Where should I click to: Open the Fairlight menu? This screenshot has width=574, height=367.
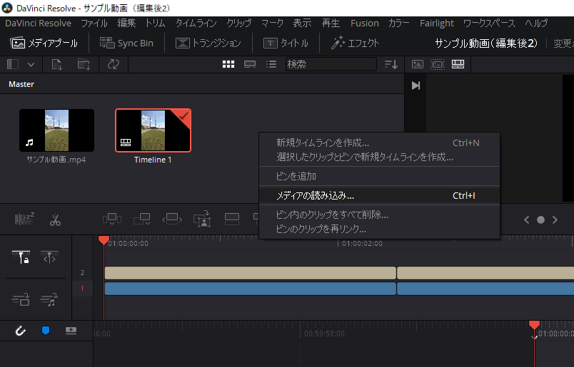(x=437, y=23)
